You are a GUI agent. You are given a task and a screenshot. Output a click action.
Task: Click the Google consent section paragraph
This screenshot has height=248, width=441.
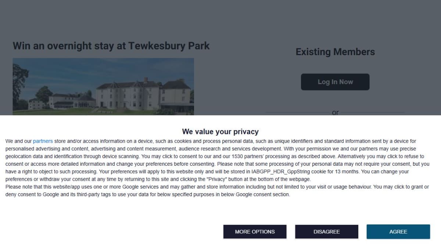pyautogui.click(x=217, y=191)
